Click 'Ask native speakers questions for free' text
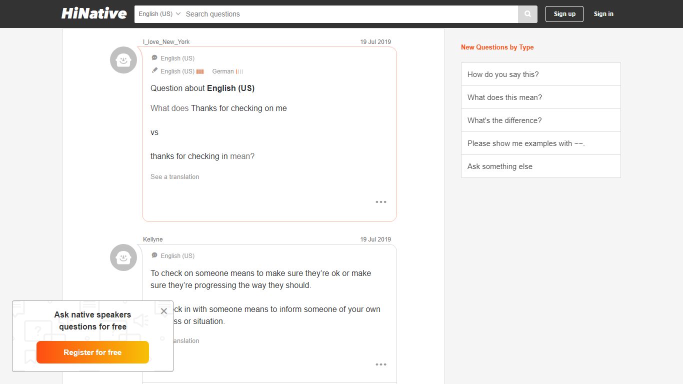 pos(92,320)
